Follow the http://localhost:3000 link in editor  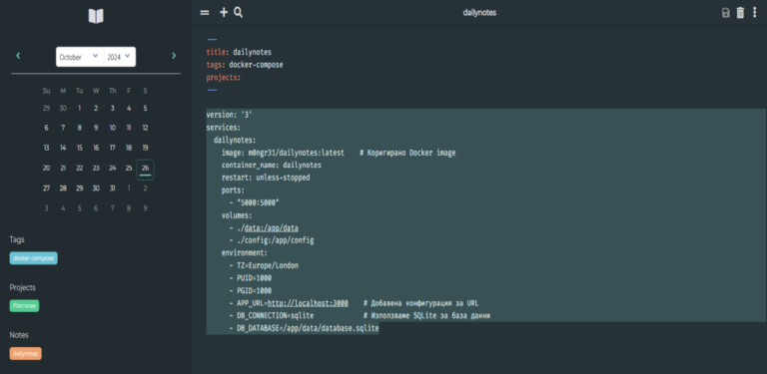pyautogui.click(x=308, y=303)
